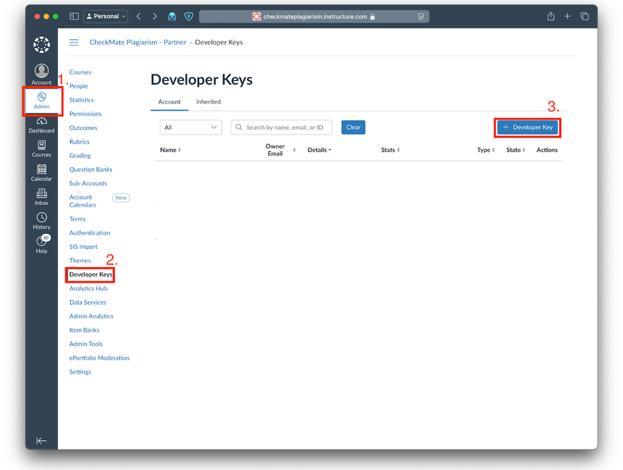
Task: Open the Admin icon in the global navigation
Action: click(41, 100)
